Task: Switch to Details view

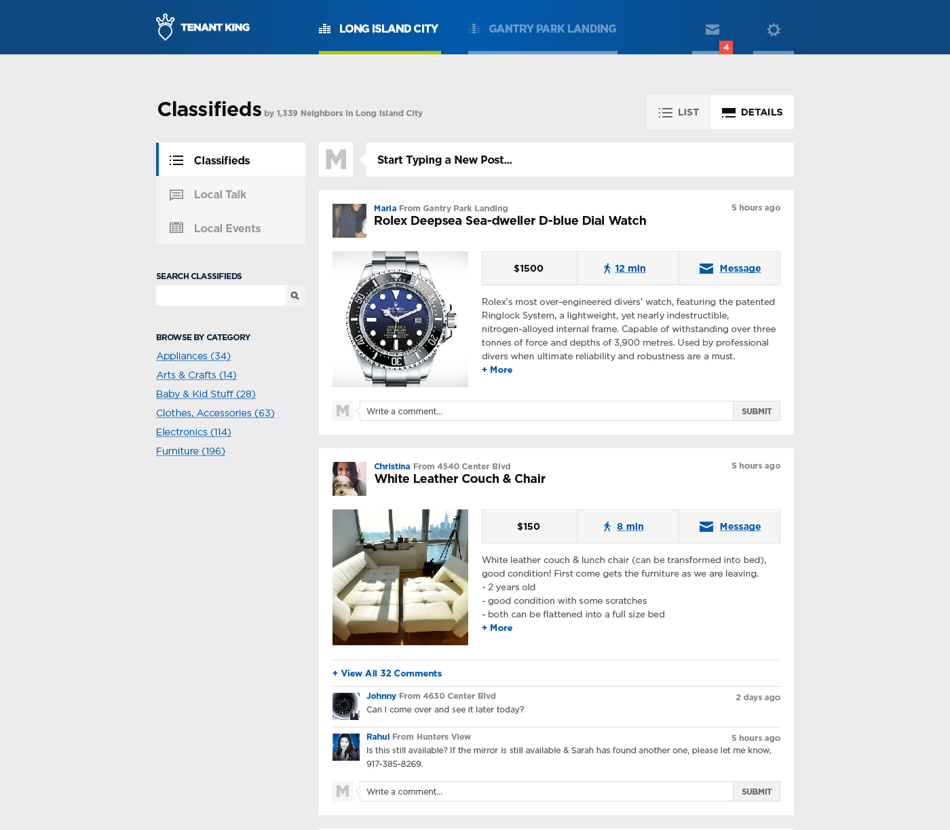Action: coord(752,112)
